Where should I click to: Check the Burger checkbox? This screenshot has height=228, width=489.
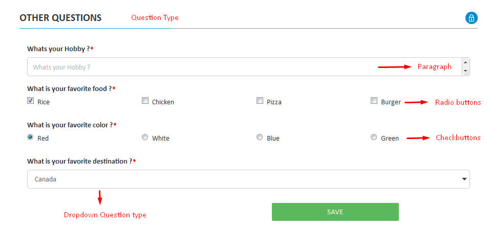pos(374,101)
